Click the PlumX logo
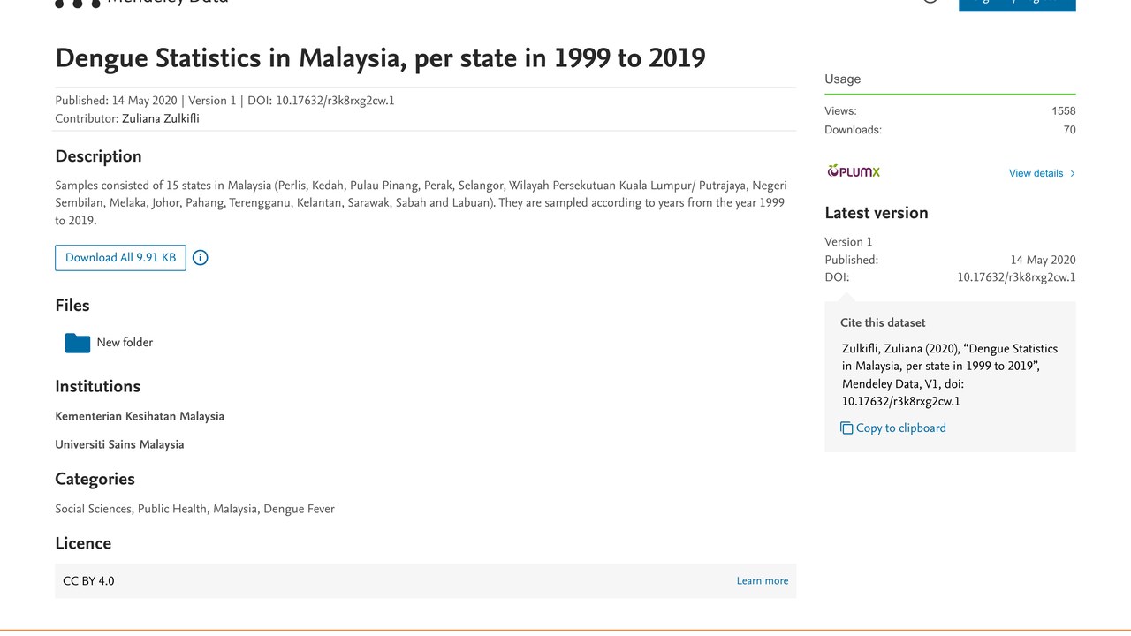This screenshot has width=1131, height=636. click(x=854, y=171)
